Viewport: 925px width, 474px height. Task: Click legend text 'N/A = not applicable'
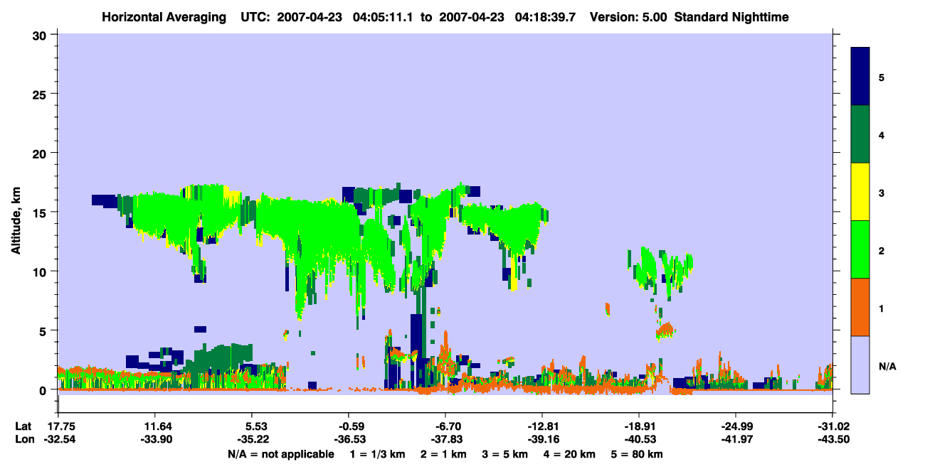(280, 454)
